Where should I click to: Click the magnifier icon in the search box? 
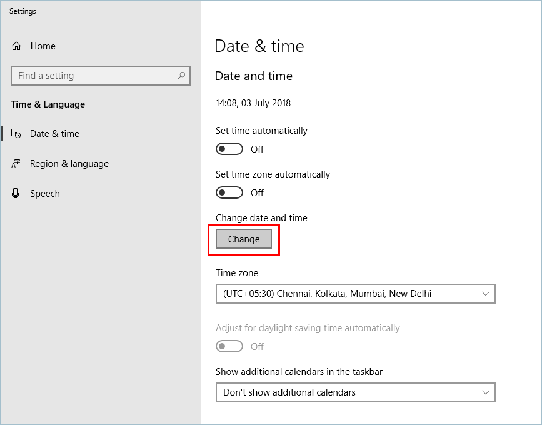pyautogui.click(x=181, y=76)
